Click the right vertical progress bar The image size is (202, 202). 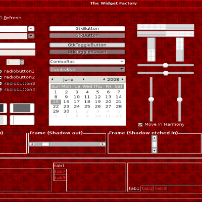[180, 49]
